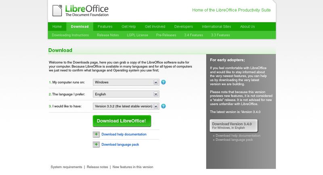Go to the Home menu item
Image resolution: width=323 pixels, height=175 pixels.
57,27
